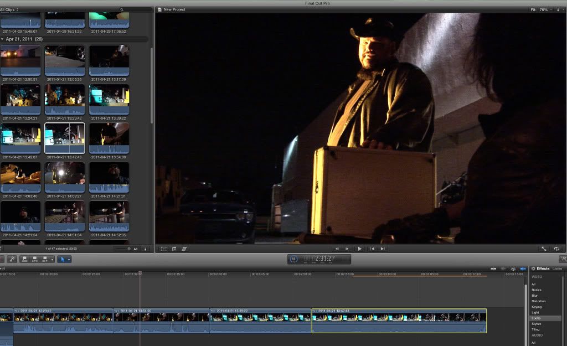567x346 pixels.
Task: Adjust the clip duration slider in browser
Action: pos(122,249)
